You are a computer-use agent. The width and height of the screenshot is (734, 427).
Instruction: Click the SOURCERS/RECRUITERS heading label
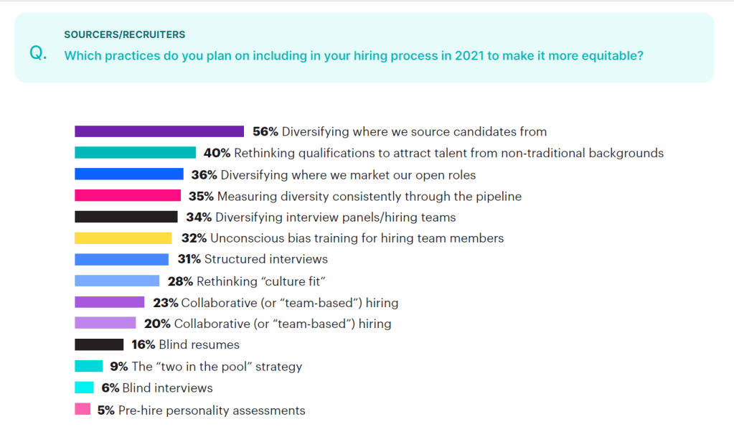coord(124,34)
